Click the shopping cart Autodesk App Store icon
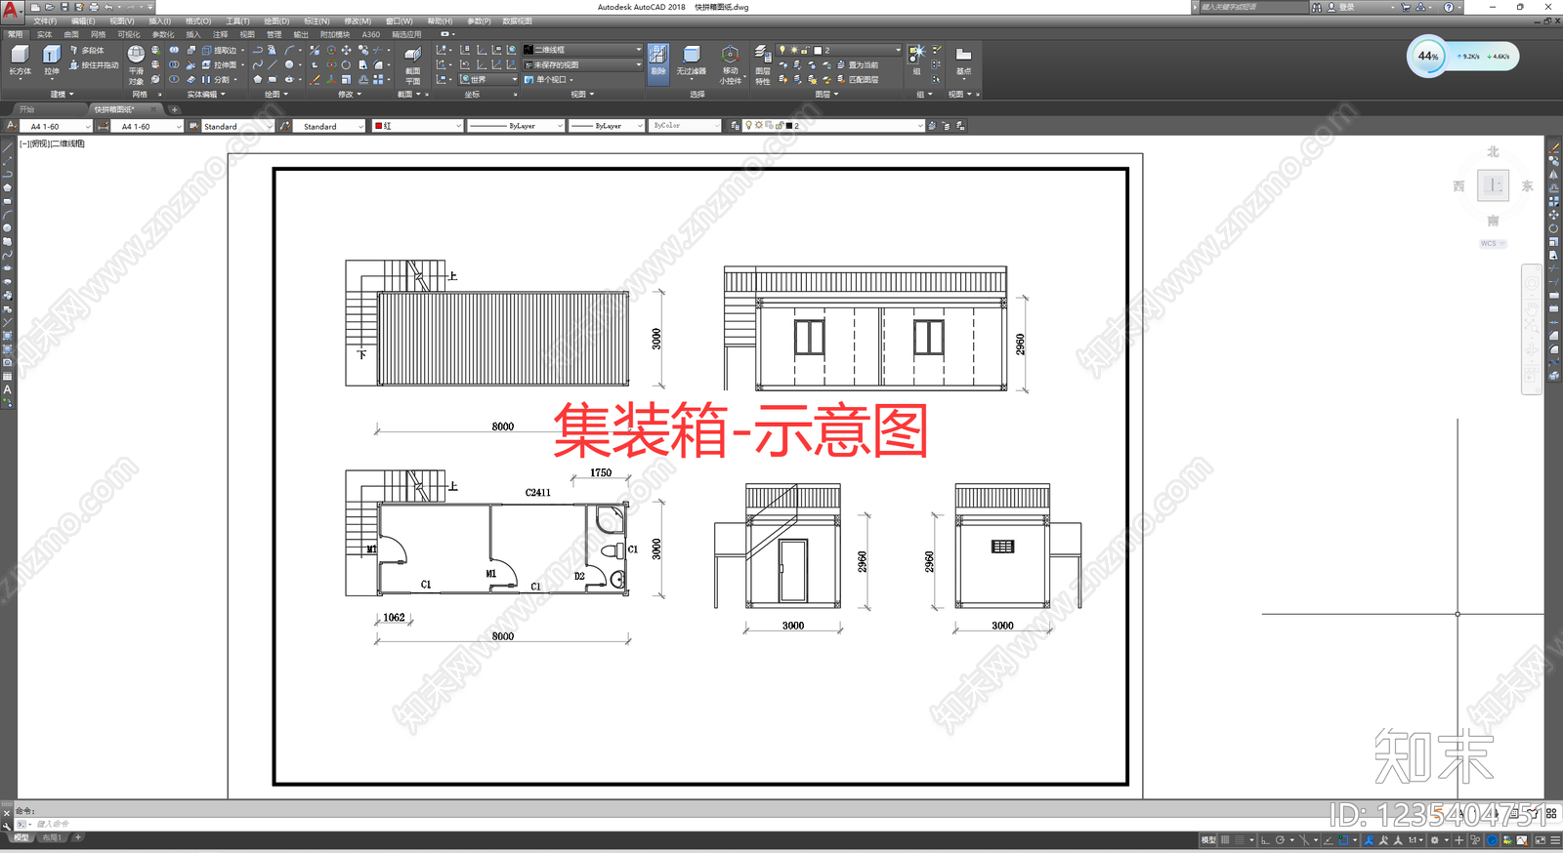1563x853 pixels. tap(1406, 7)
